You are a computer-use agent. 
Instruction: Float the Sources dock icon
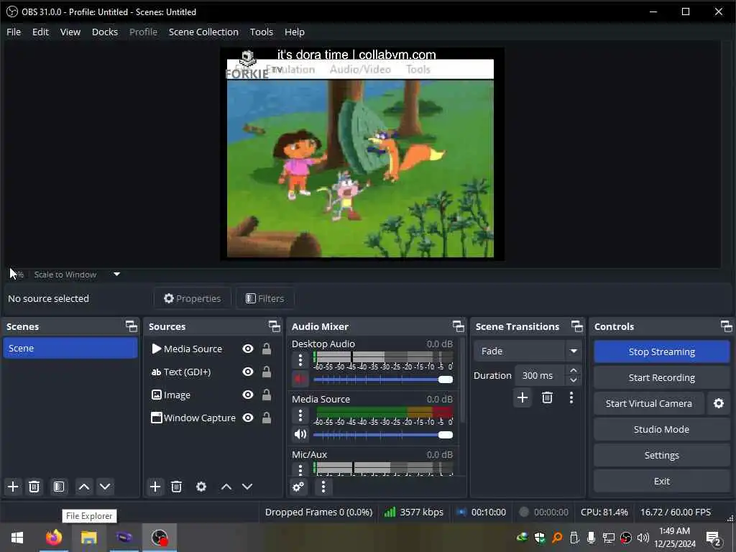pyautogui.click(x=275, y=326)
